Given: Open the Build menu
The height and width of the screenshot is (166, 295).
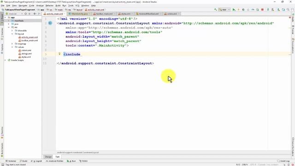Looking at the screenshot, I should 58,6.
